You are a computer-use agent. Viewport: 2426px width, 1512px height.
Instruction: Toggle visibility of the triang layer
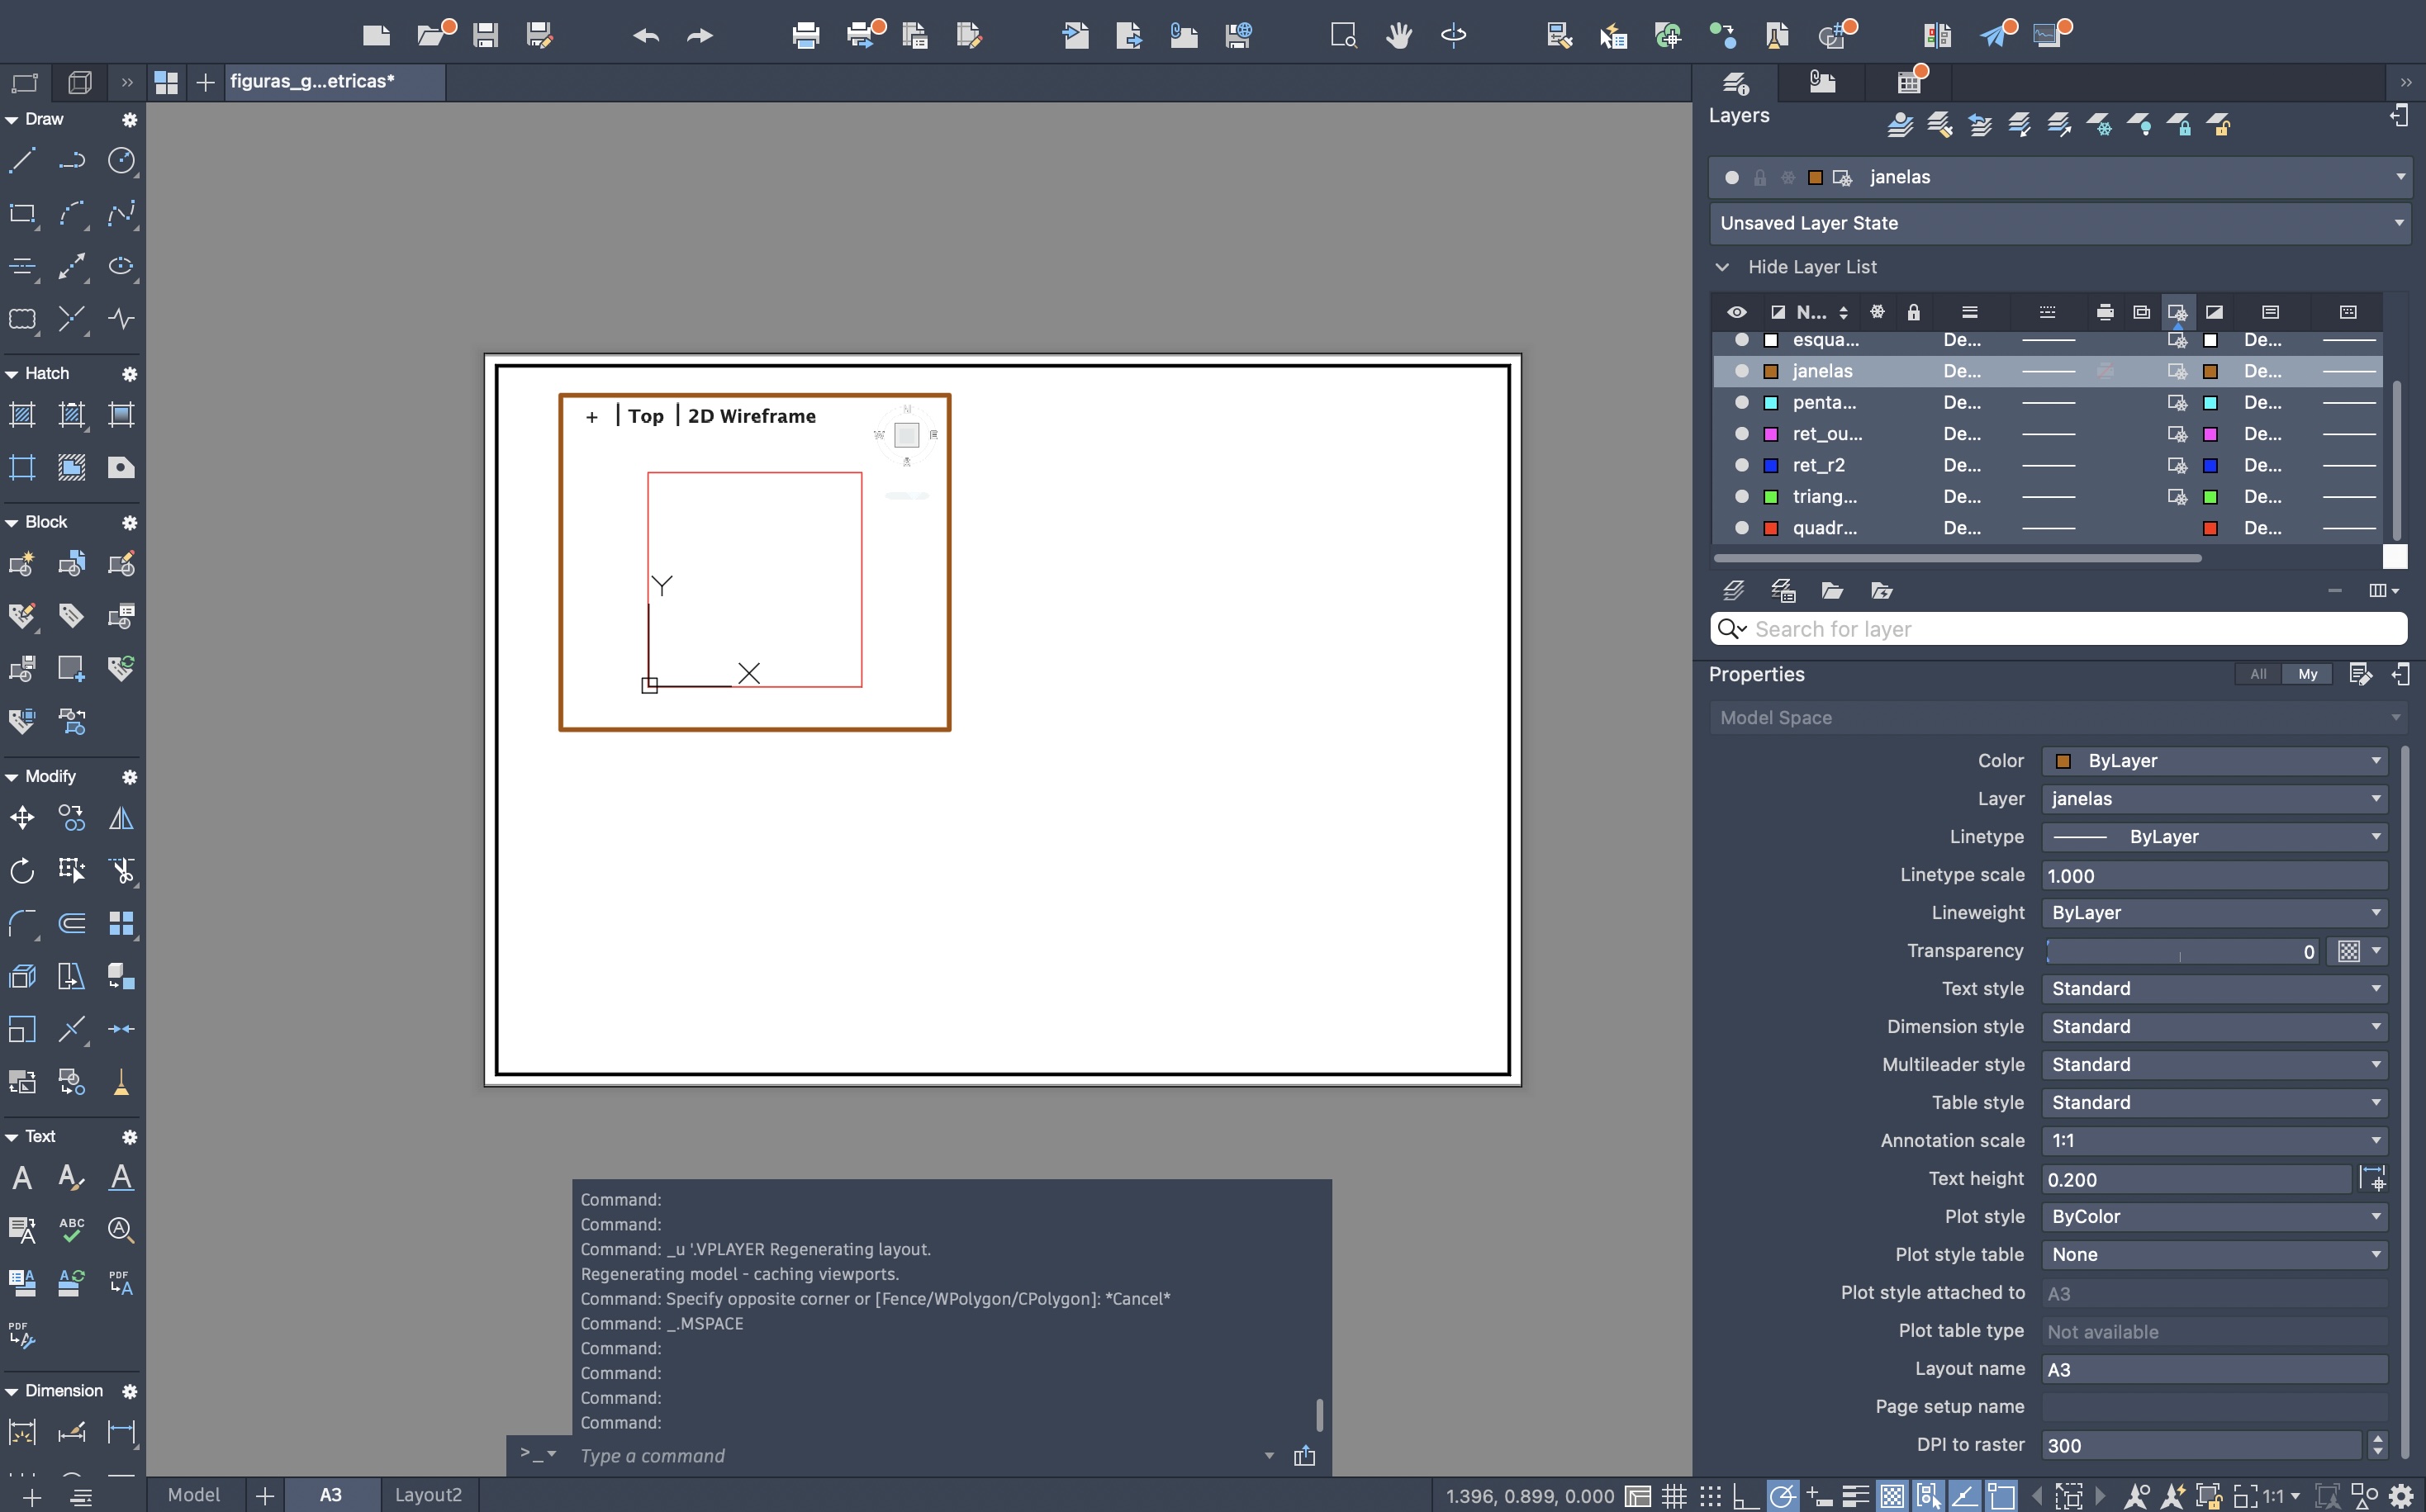pyautogui.click(x=1741, y=496)
